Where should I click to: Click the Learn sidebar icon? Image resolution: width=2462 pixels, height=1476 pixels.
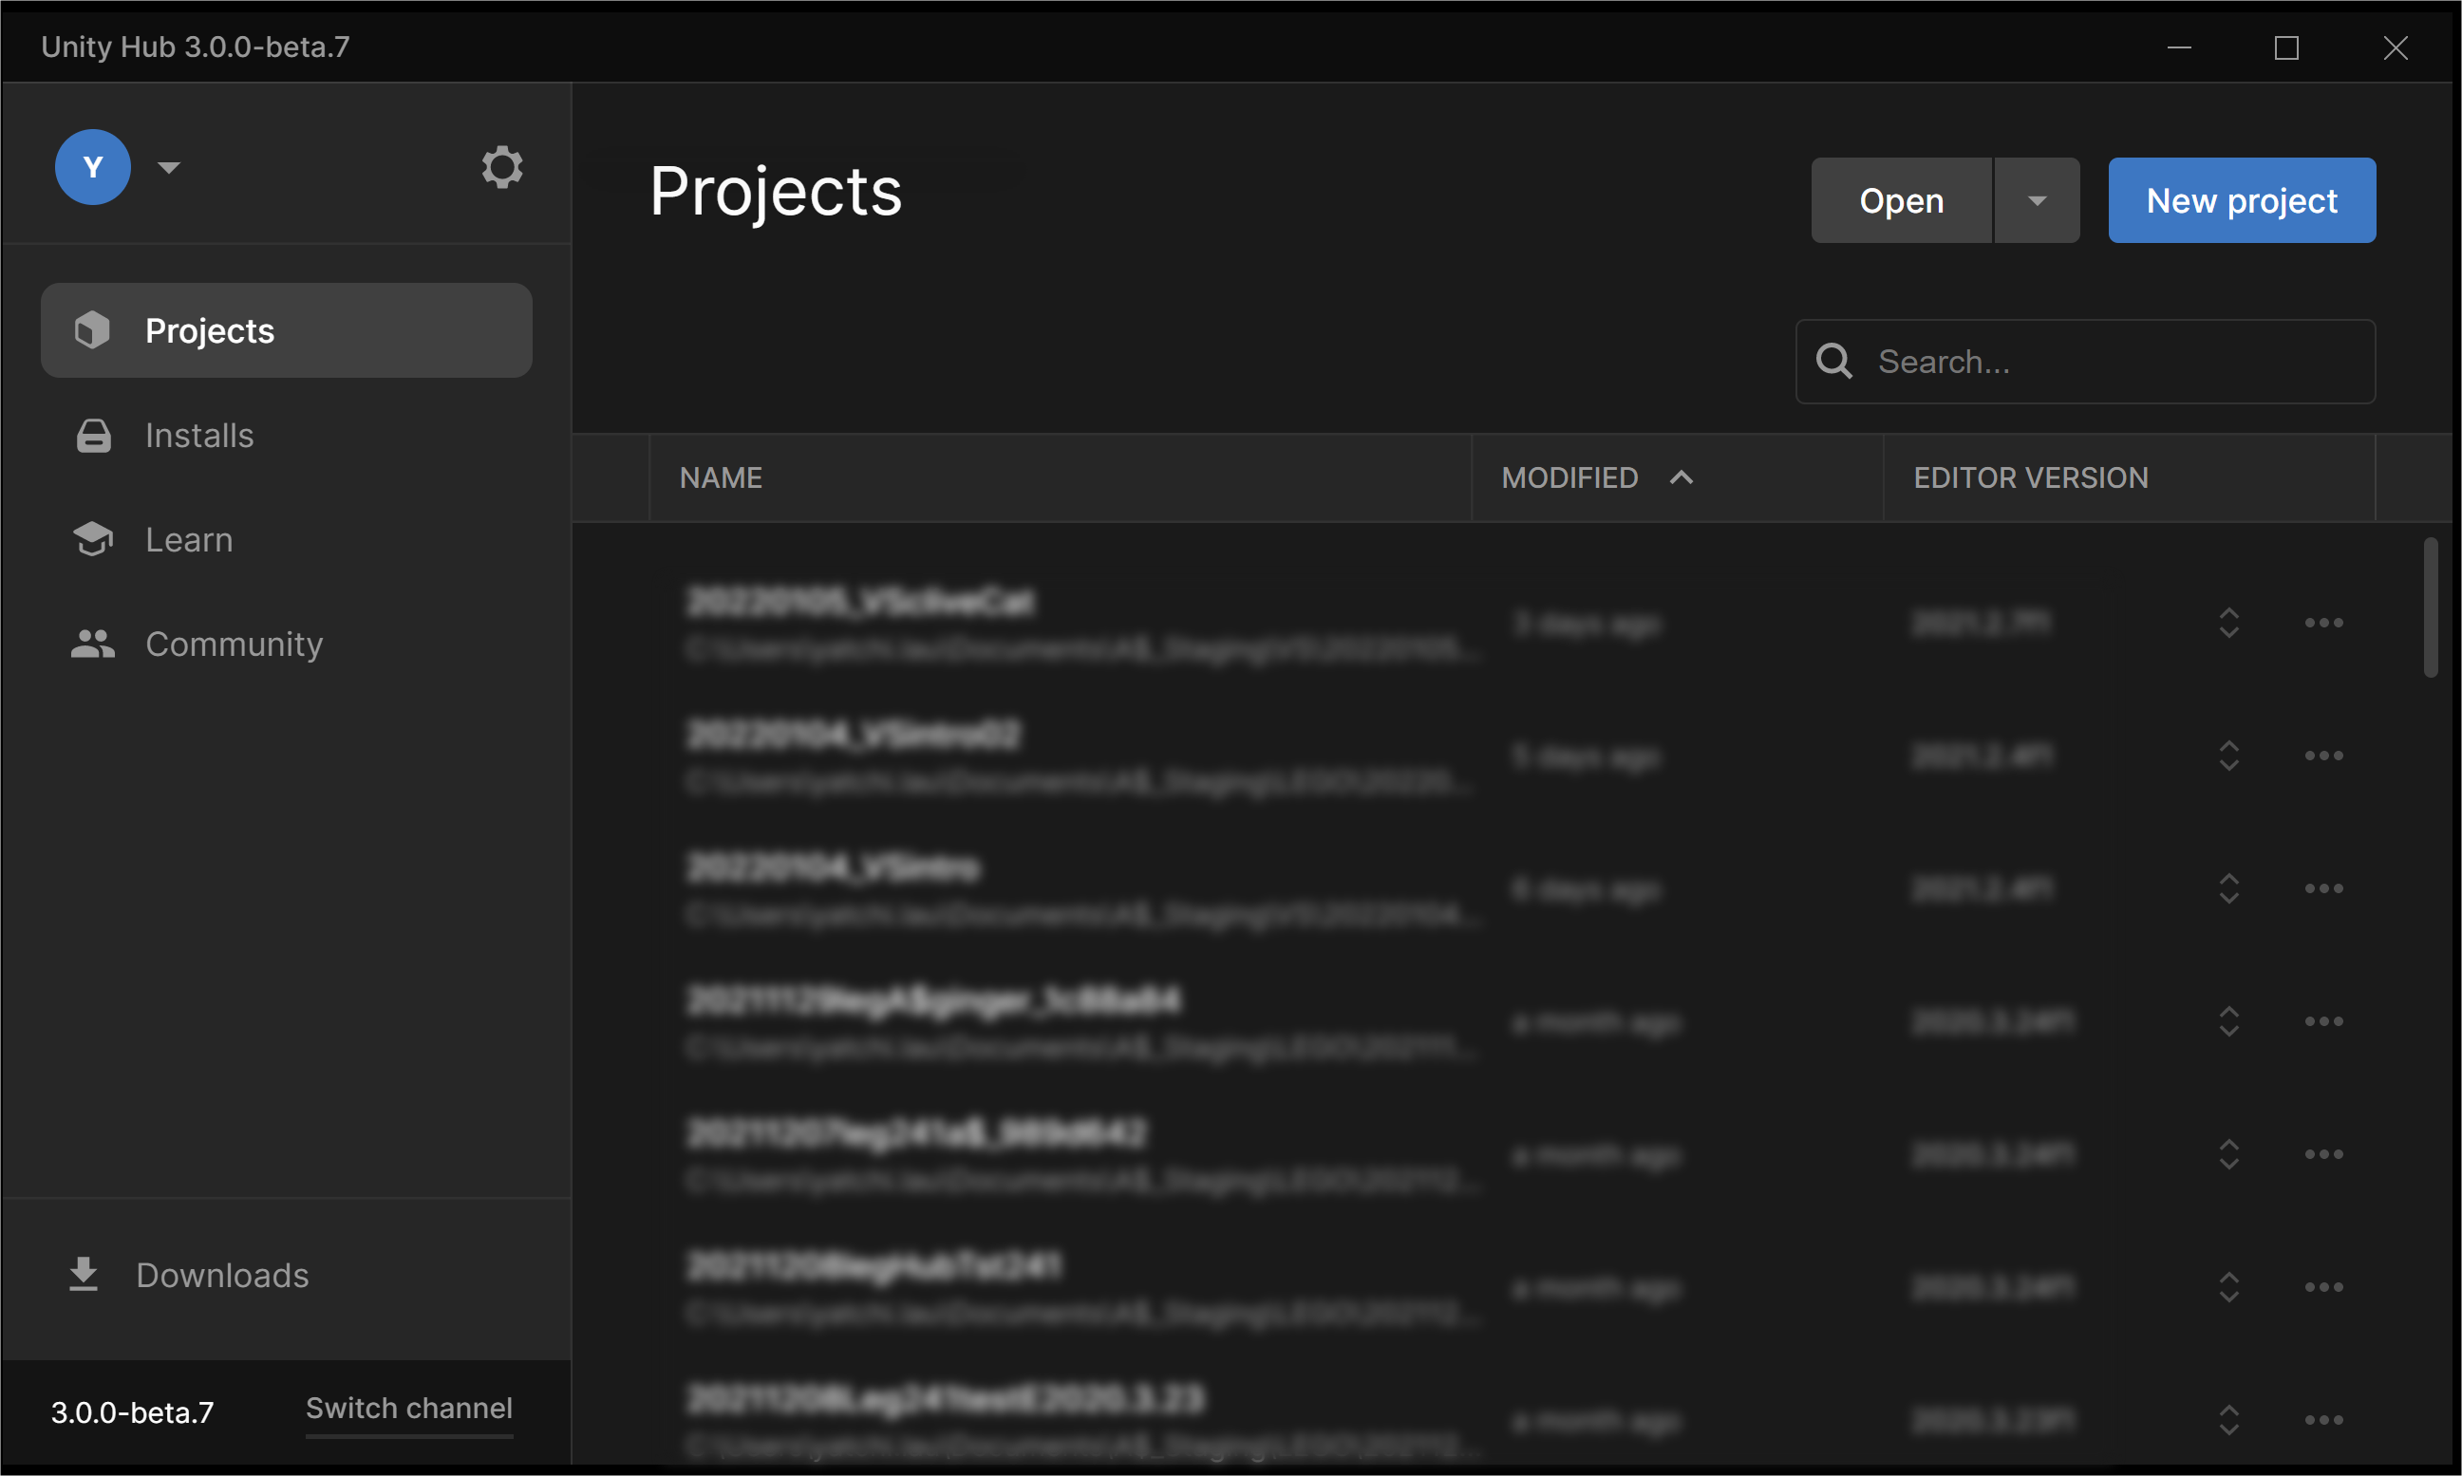pyautogui.click(x=93, y=537)
